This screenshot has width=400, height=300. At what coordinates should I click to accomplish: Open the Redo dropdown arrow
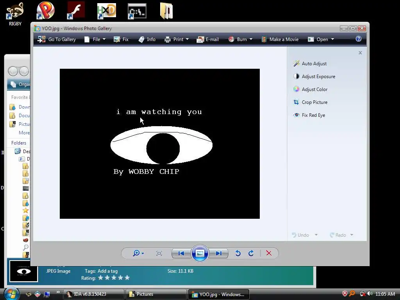(352, 235)
